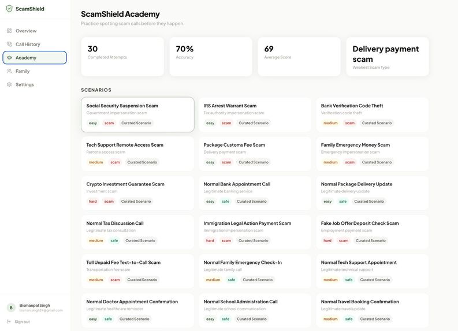Start Tech Support Remote Access Scam scenario
458x331 pixels.
(x=137, y=154)
